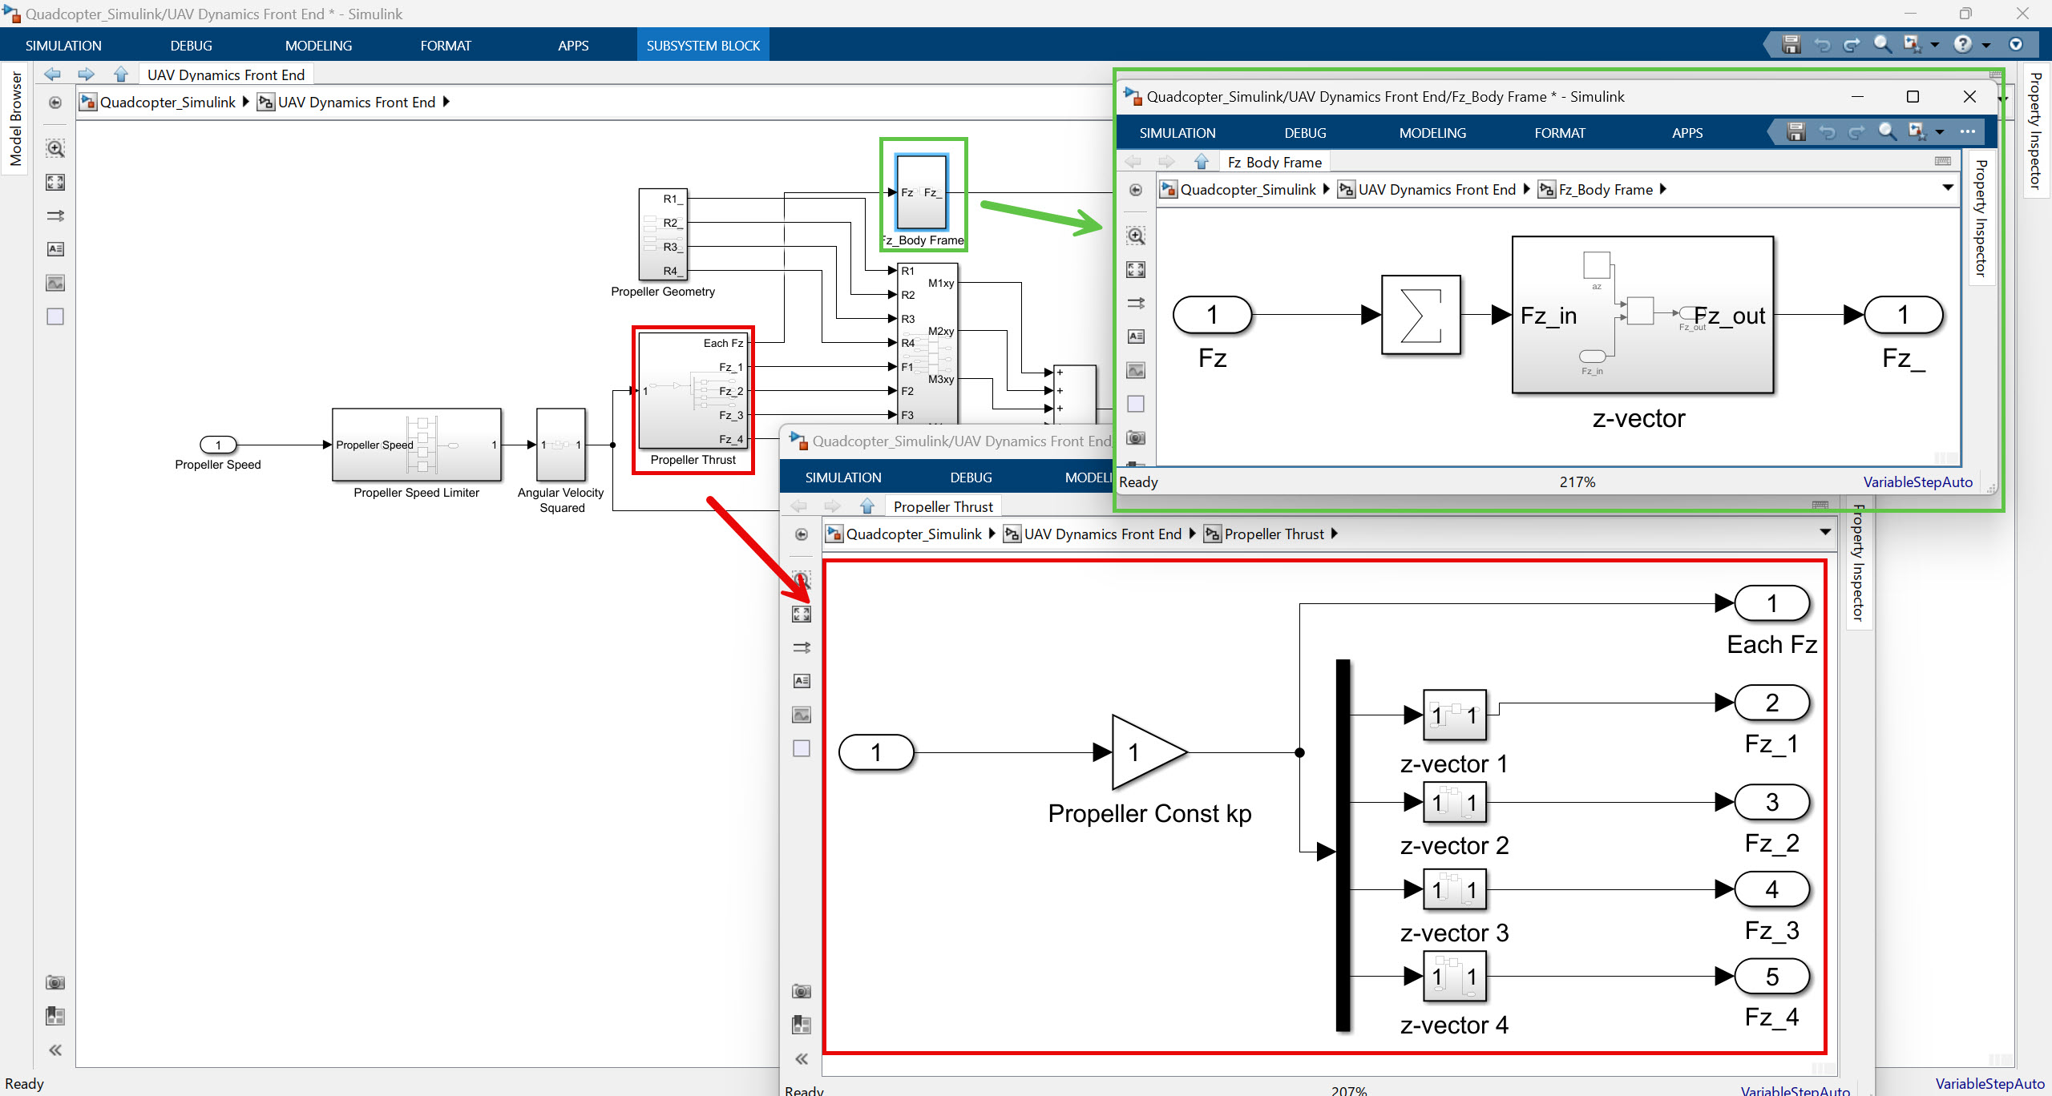The width and height of the screenshot is (2052, 1096).
Task: Go up to parent in Propeller Thrust window
Action: 867,506
